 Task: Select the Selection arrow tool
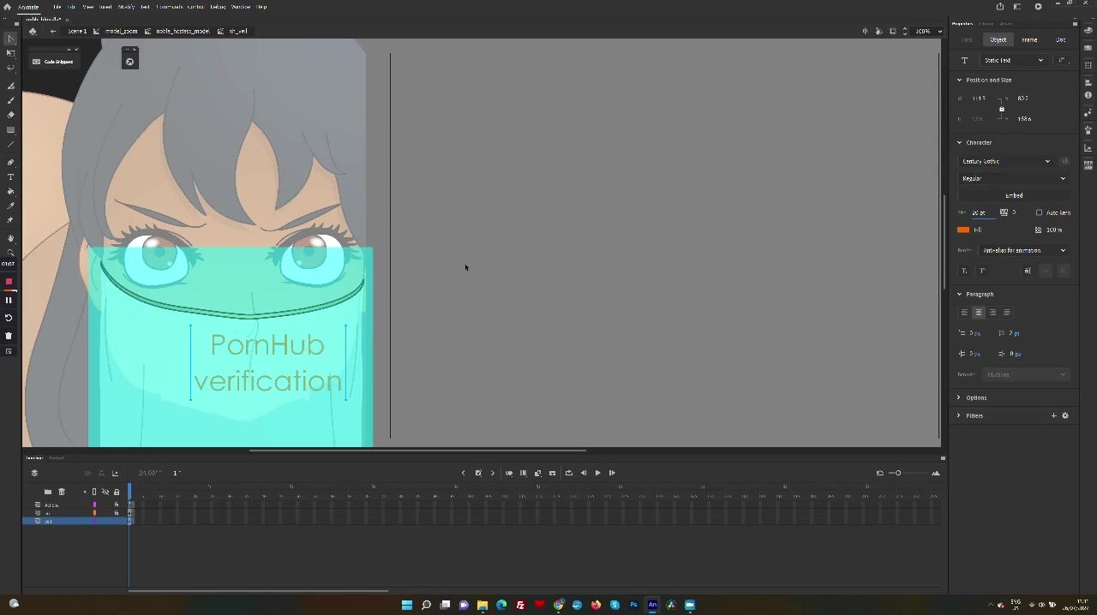[11, 39]
